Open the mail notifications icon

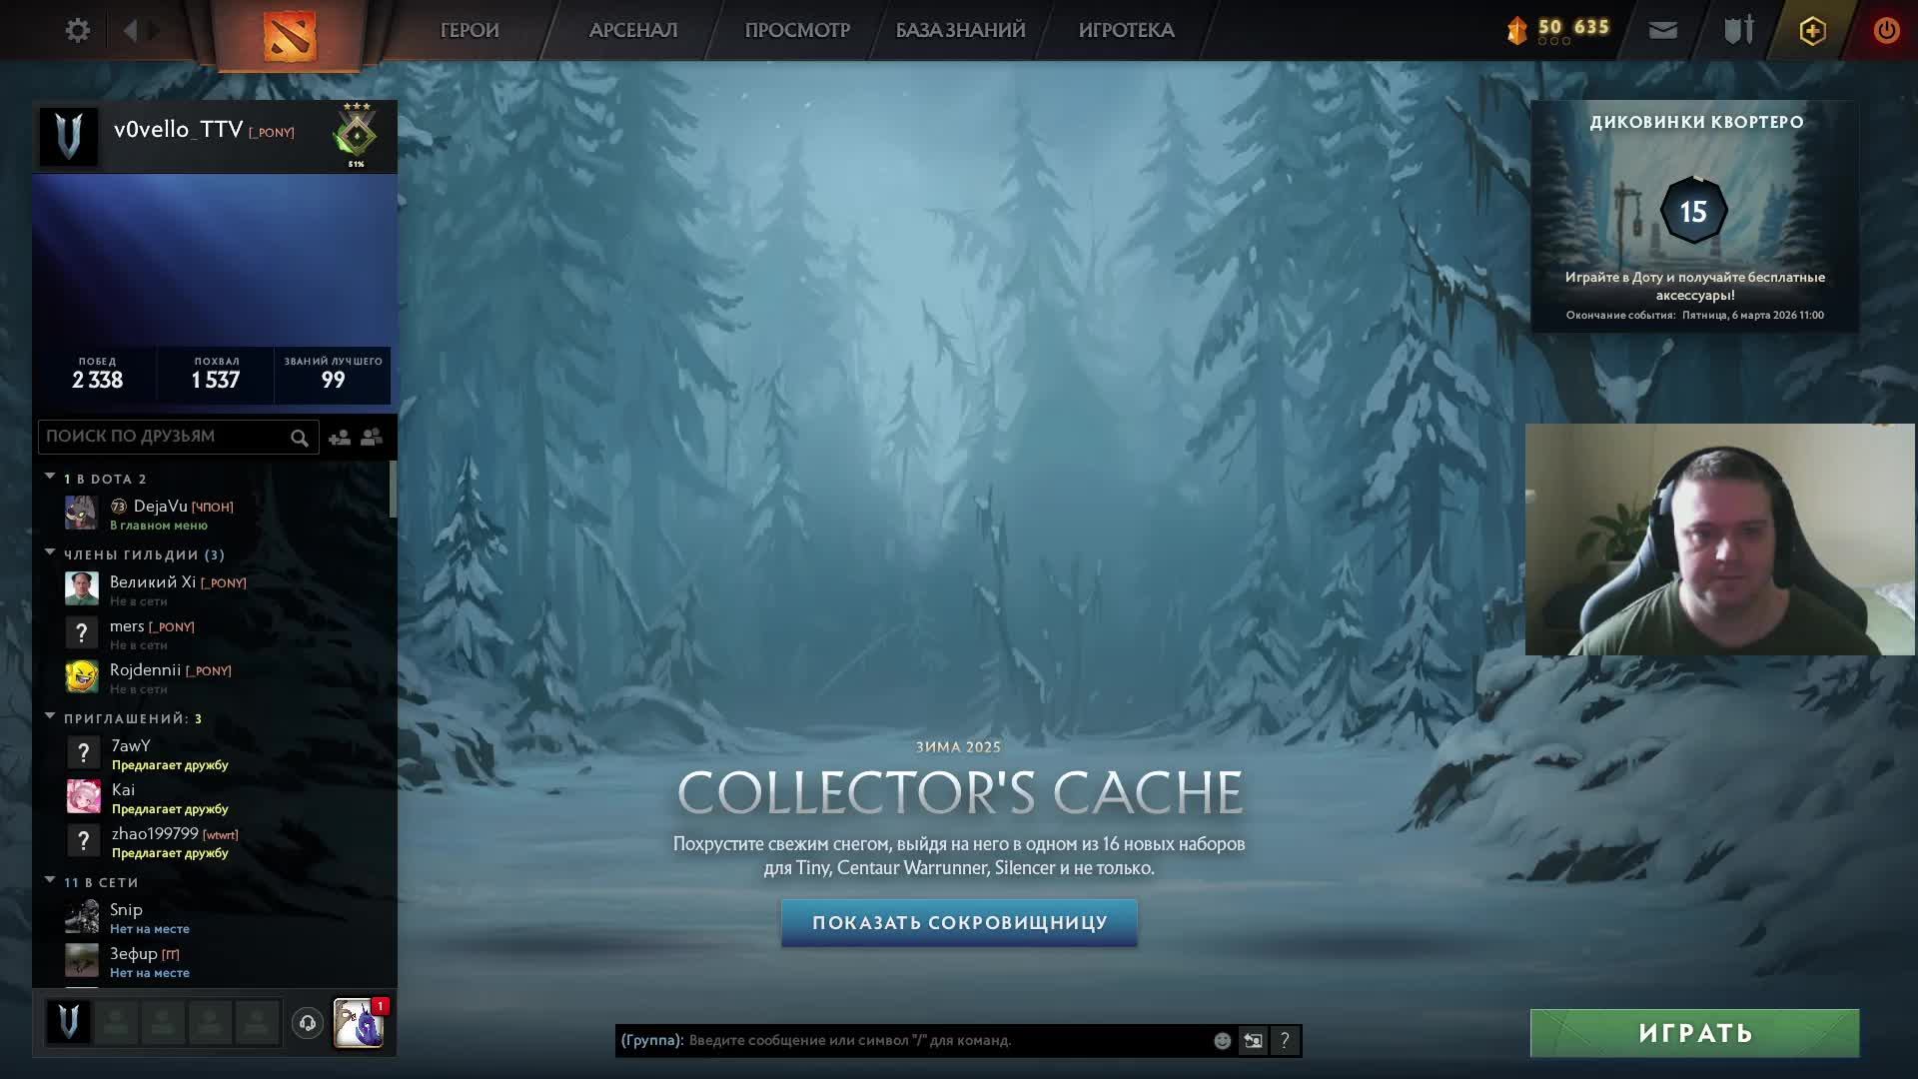tap(1661, 30)
